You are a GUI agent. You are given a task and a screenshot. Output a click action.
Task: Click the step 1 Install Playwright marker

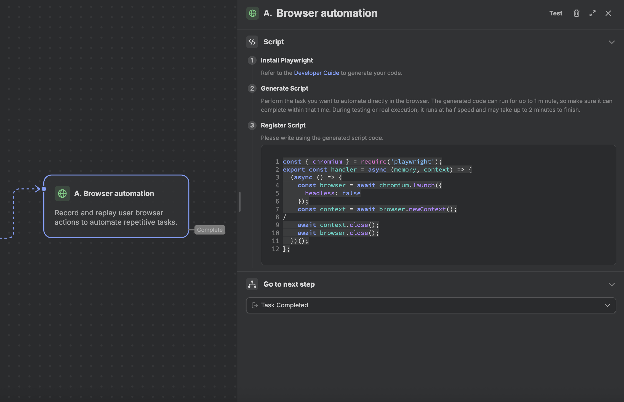tap(252, 60)
